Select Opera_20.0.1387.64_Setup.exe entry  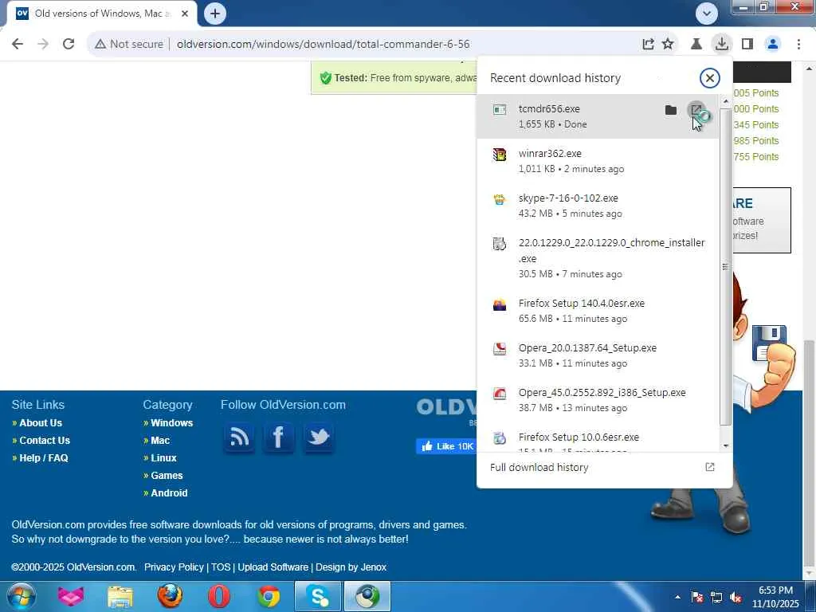tap(598, 355)
